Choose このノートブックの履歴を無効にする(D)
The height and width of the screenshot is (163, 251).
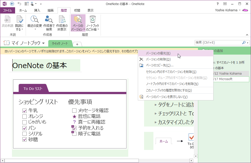click(x=176, y=90)
